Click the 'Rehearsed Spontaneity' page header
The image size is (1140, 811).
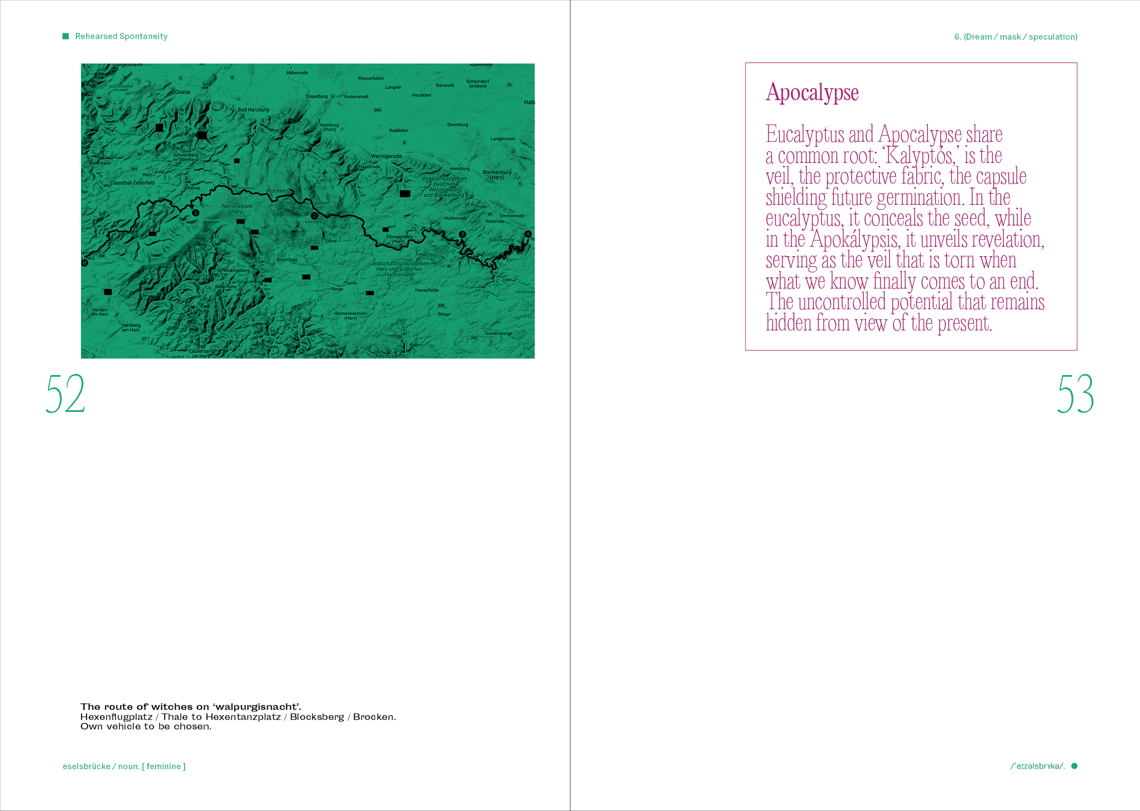point(121,36)
